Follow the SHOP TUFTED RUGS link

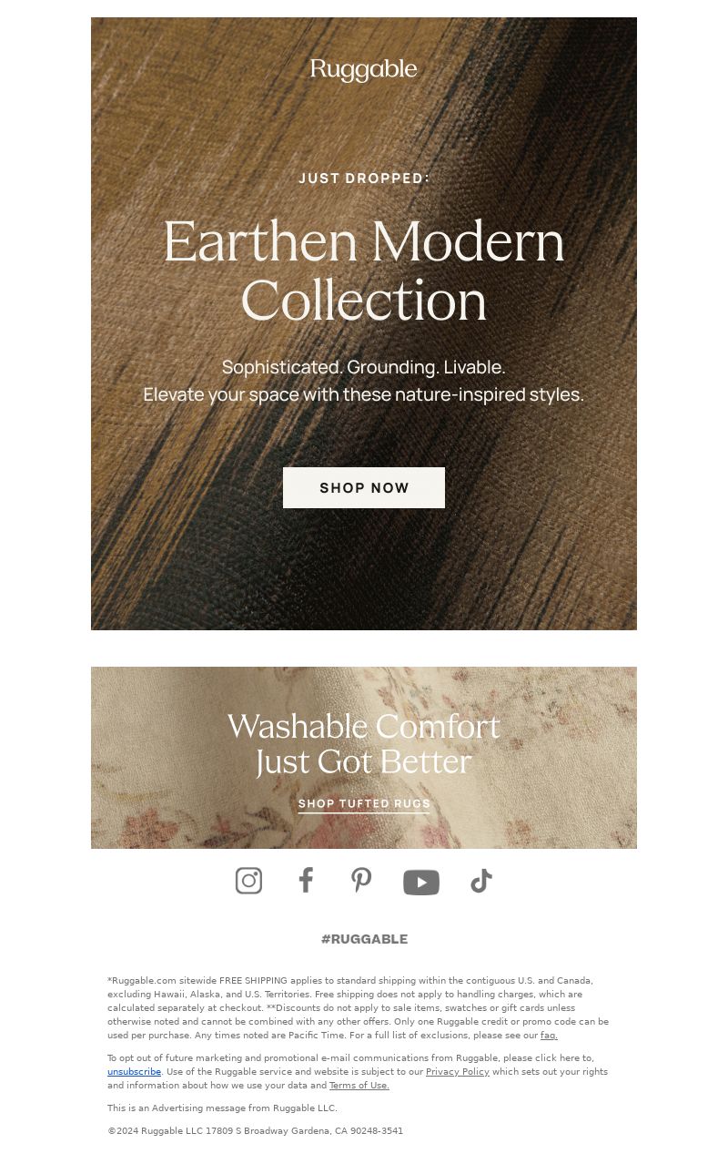(364, 804)
